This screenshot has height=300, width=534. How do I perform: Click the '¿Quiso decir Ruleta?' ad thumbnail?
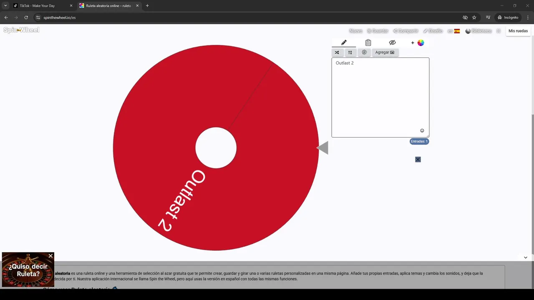[28, 270]
